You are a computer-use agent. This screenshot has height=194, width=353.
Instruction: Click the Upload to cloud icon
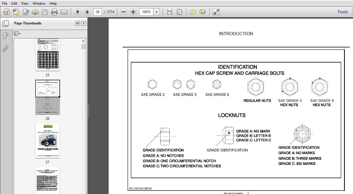click(x=35, y=12)
